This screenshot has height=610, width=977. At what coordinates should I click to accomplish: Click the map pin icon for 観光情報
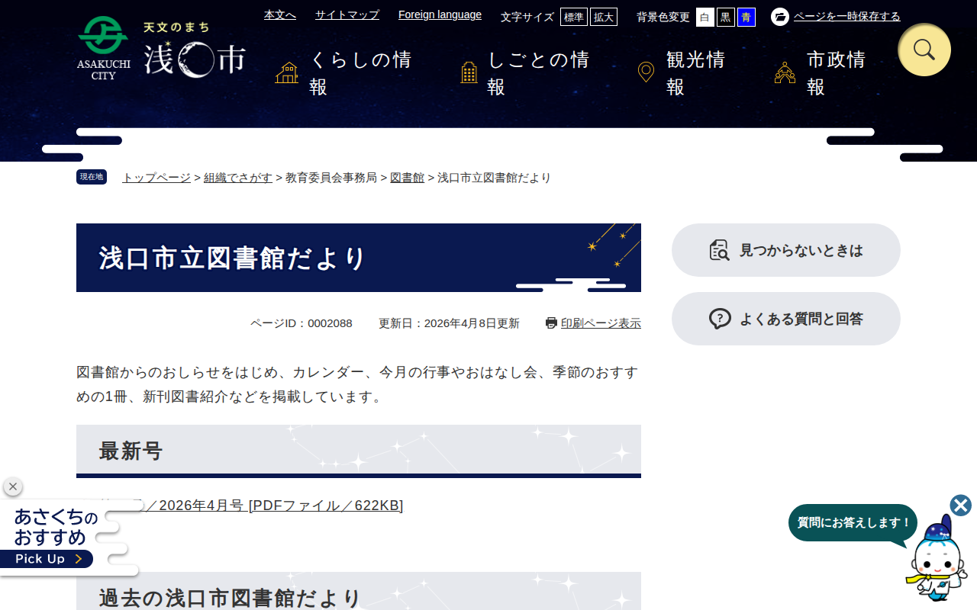coord(646,72)
